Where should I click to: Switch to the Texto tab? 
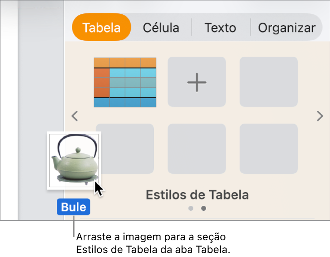220,27
